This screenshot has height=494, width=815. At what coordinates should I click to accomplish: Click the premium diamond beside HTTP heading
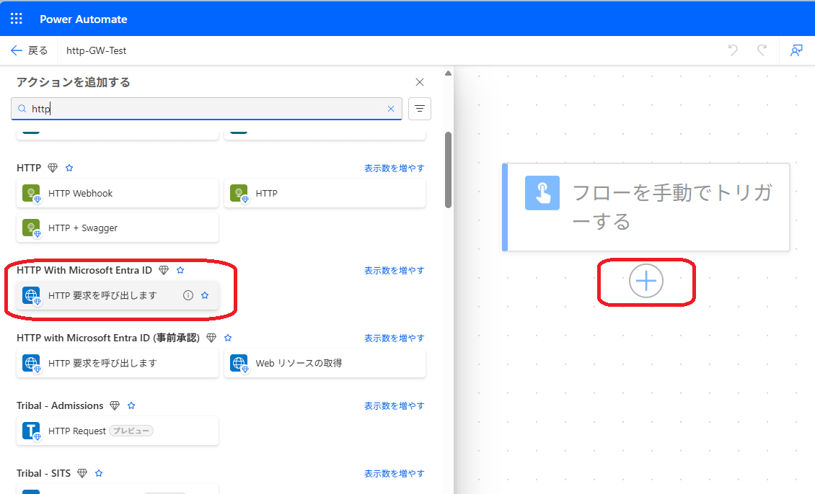[53, 168]
